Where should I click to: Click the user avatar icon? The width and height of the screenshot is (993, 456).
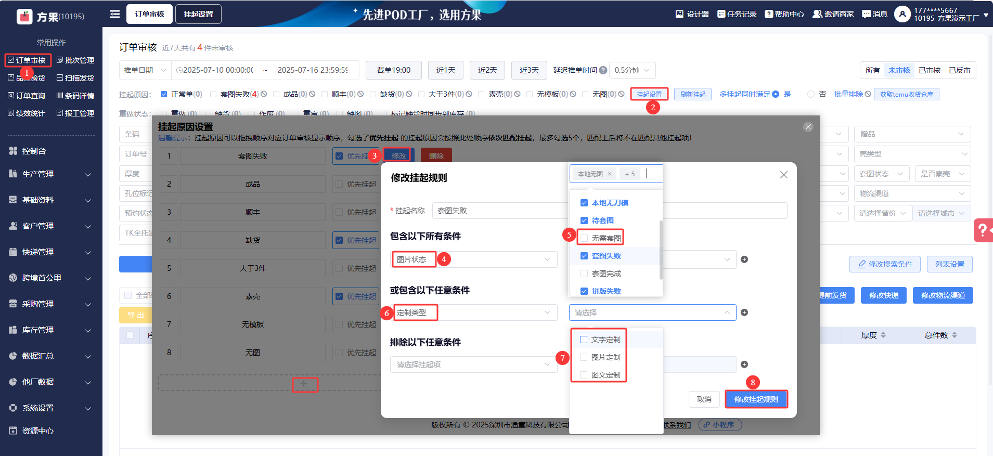pyautogui.click(x=902, y=14)
